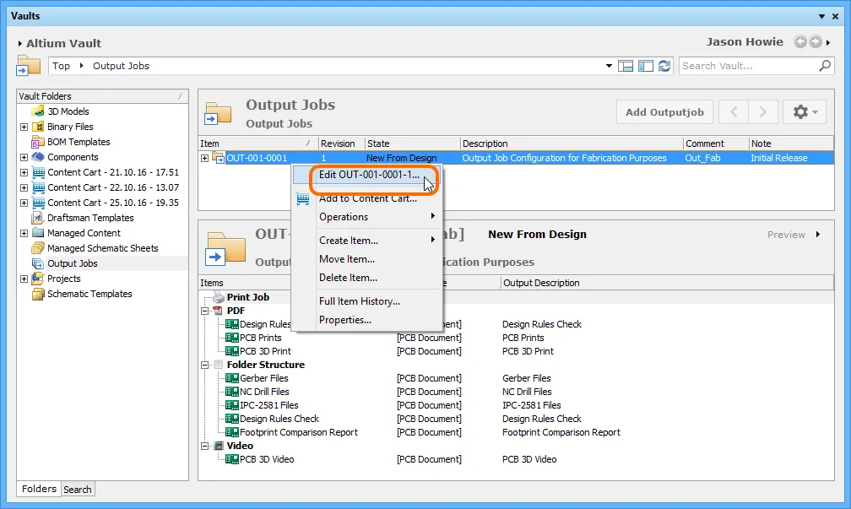Expand the Components folder
851x509 pixels.
coord(24,157)
